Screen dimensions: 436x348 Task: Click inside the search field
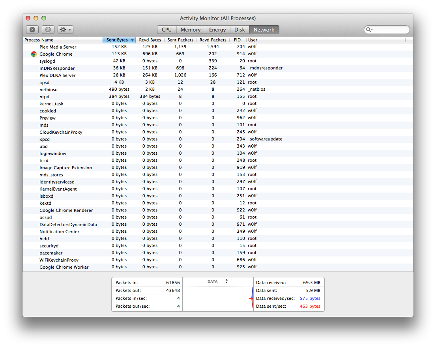387,30
